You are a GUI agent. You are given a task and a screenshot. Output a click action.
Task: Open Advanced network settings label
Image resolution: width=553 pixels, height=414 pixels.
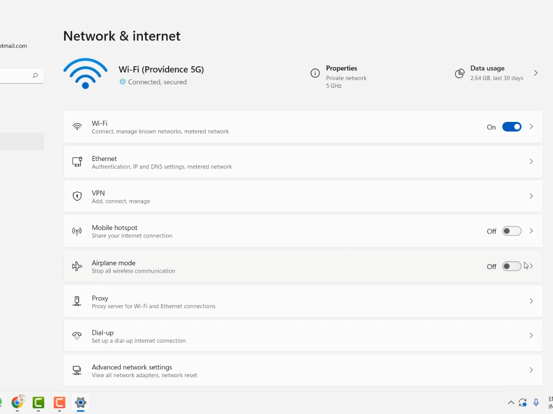(132, 367)
